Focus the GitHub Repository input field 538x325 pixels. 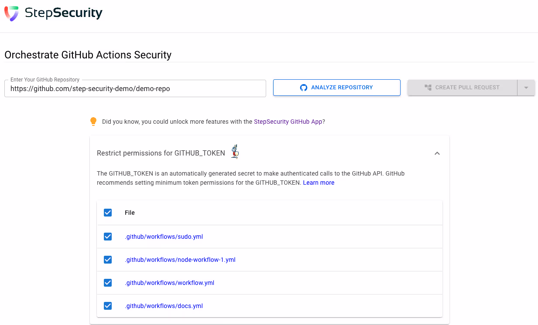[135, 88]
